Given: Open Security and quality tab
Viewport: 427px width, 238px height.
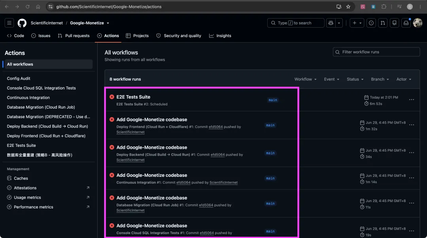Looking at the screenshot, I should pos(179,36).
